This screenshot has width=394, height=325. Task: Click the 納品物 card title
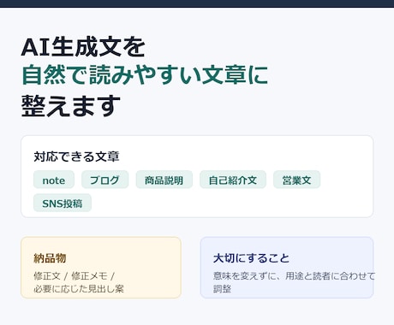50,258
